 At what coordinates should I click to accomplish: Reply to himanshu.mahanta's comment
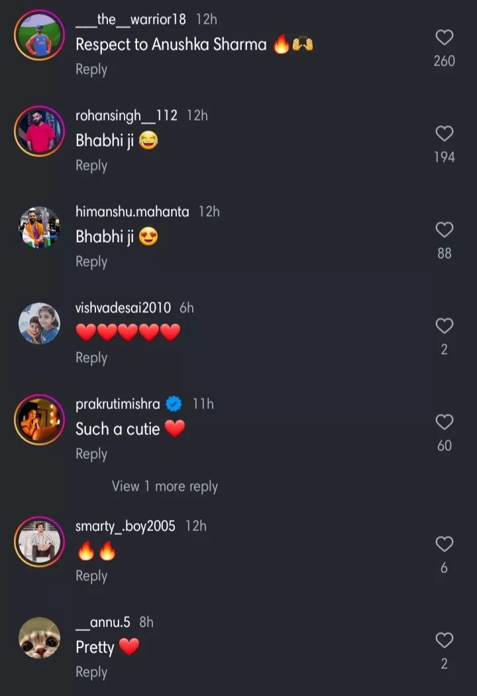point(91,262)
